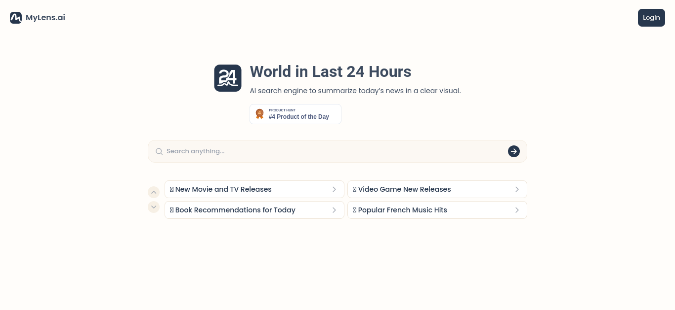Screen dimensions: 675x310
Task: Click chevron beside Book Recommendations for Today
Action: 335,210
